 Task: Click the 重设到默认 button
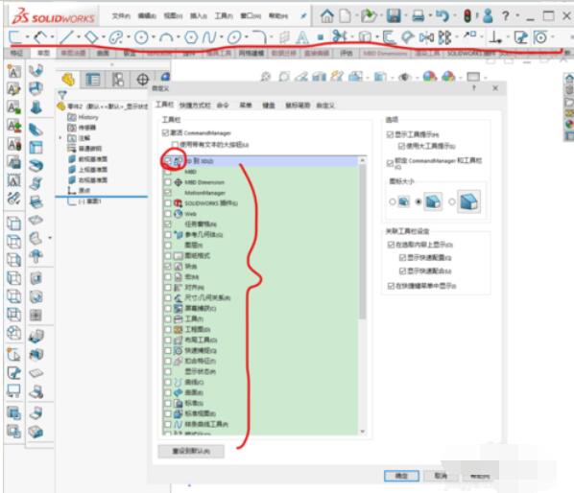point(191,451)
